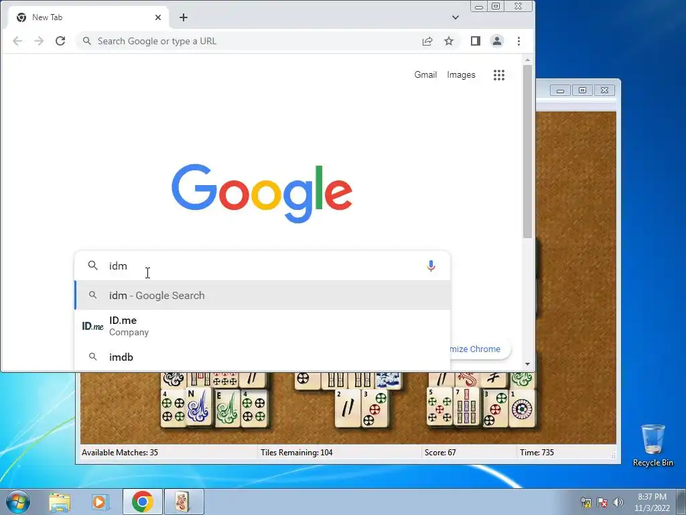Select the East wind tile in Mahjong
This screenshot has height=515, width=686.
227,408
